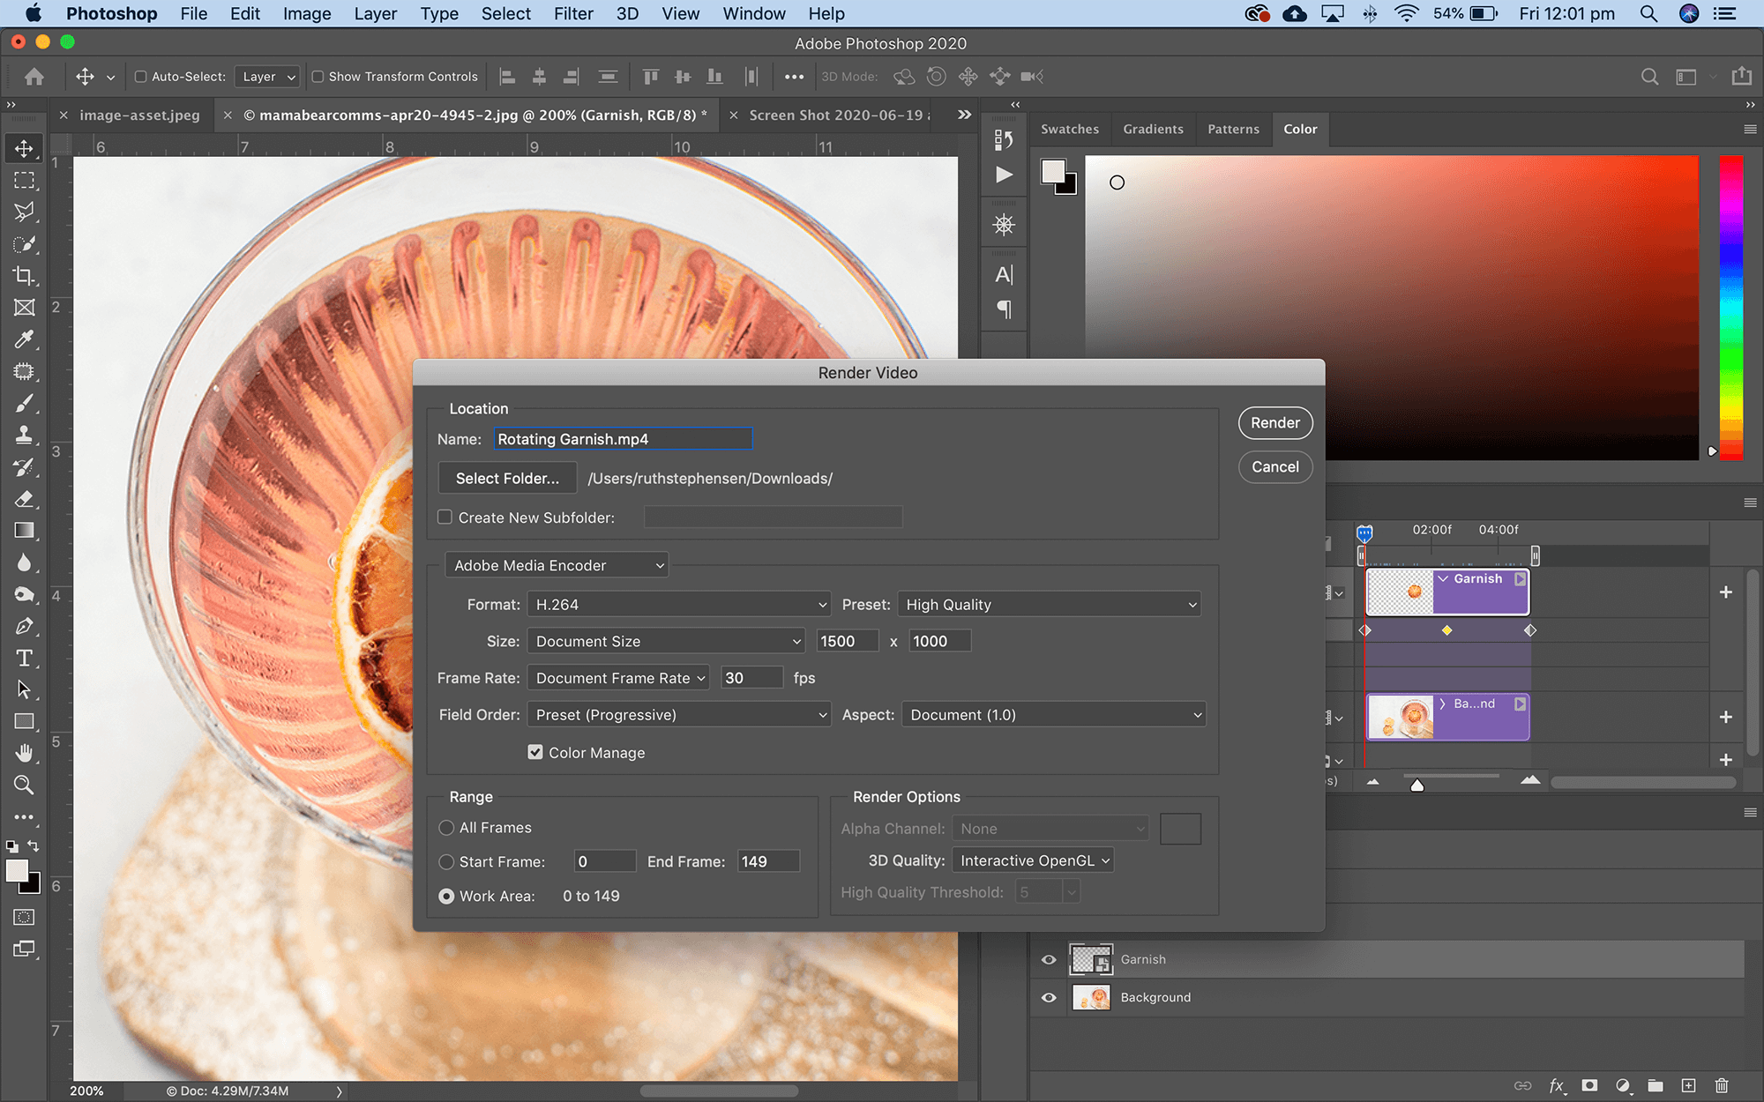The height and width of the screenshot is (1102, 1764).
Task: Select the Rectangular Marquee tool
Action: [x=24, y=181]
